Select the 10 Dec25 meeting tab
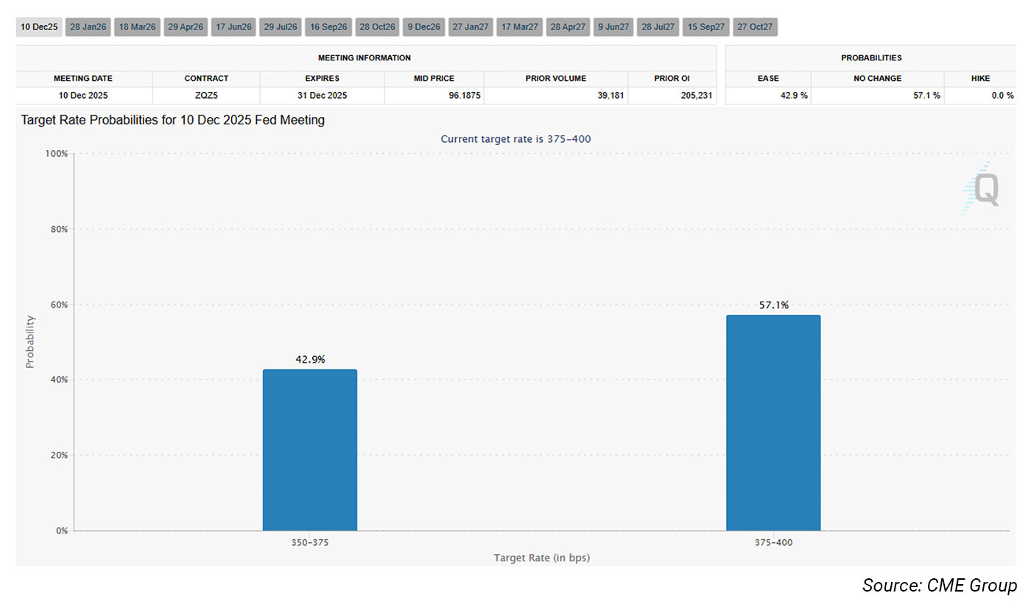This screenshot has height=607, width=1031. coord(39,27)
